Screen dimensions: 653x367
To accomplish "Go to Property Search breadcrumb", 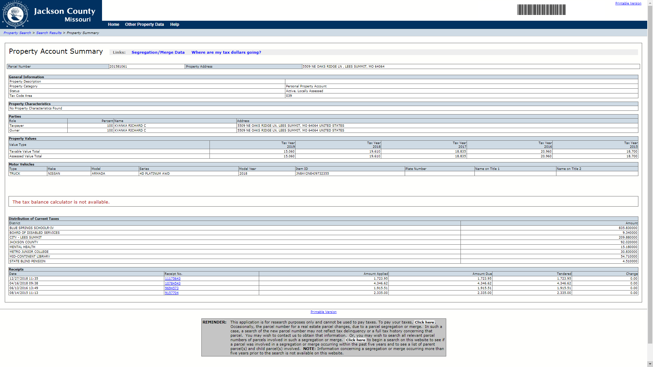I will (17, 33).
